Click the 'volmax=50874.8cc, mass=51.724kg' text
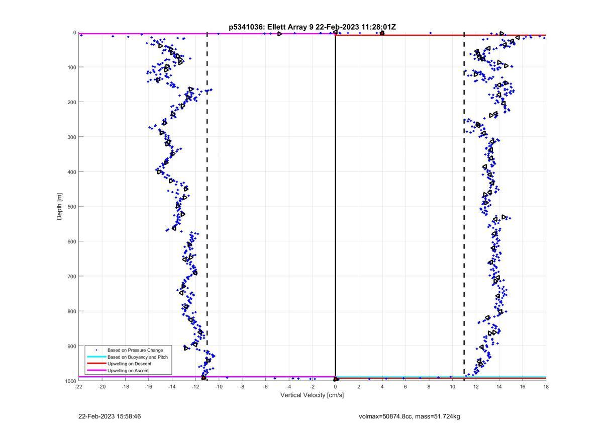 (x=410, y=417)
